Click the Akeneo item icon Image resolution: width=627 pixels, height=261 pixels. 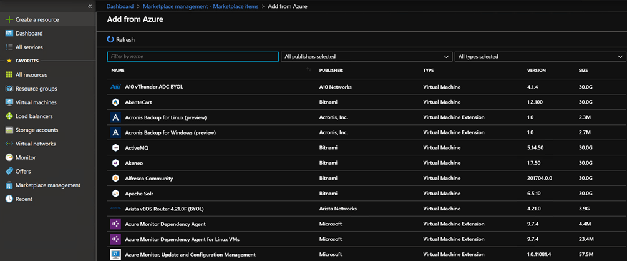click(x=115, y=163)
